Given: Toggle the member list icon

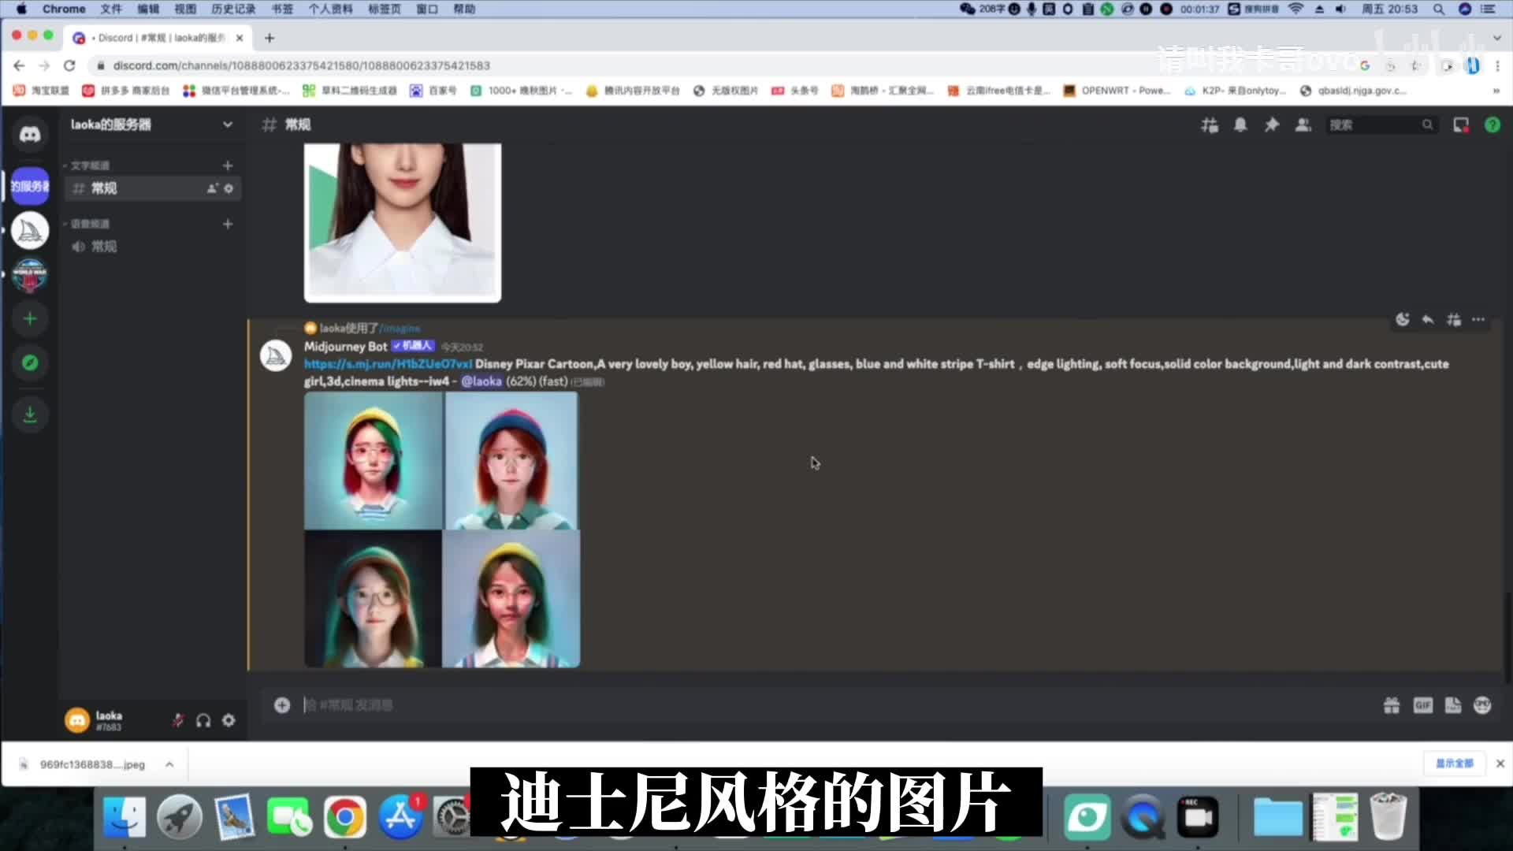Looking at the screenshot, I should coord(1303,125).
